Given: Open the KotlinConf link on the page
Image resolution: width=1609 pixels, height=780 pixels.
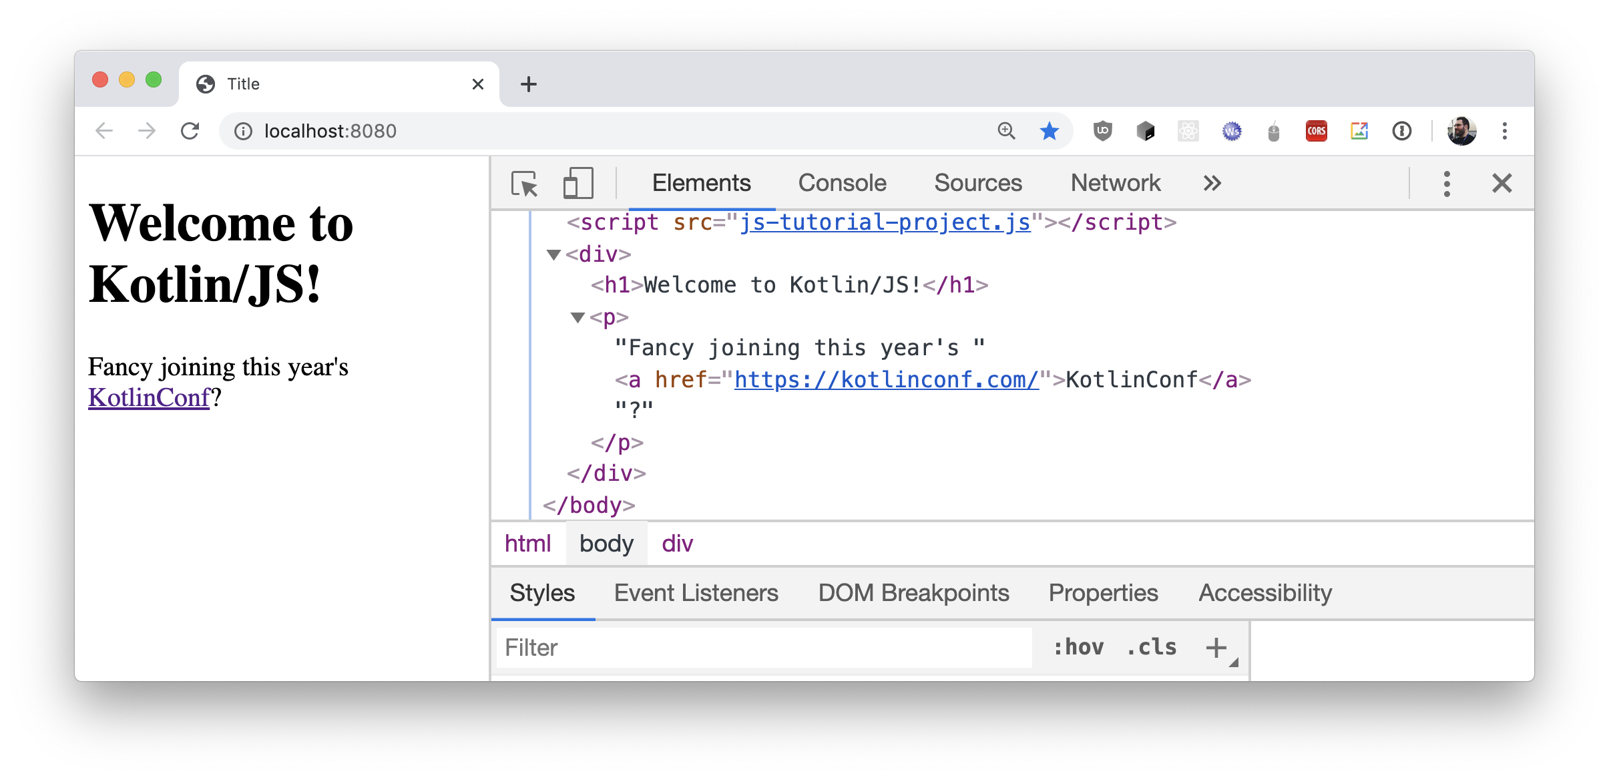Looking at the screenshot, I should pos(149,398).
